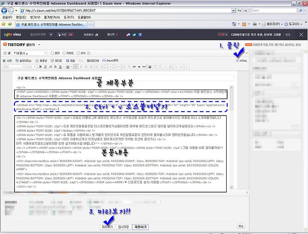Click blockquote quotation-mark icon

pos(139,67)
